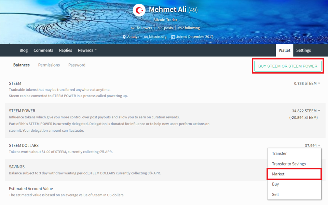The height and width of the screenshot is (205, 328).
Task: Switch to the Replies tab
Action: pyautogui.click(x=66, y=50)
